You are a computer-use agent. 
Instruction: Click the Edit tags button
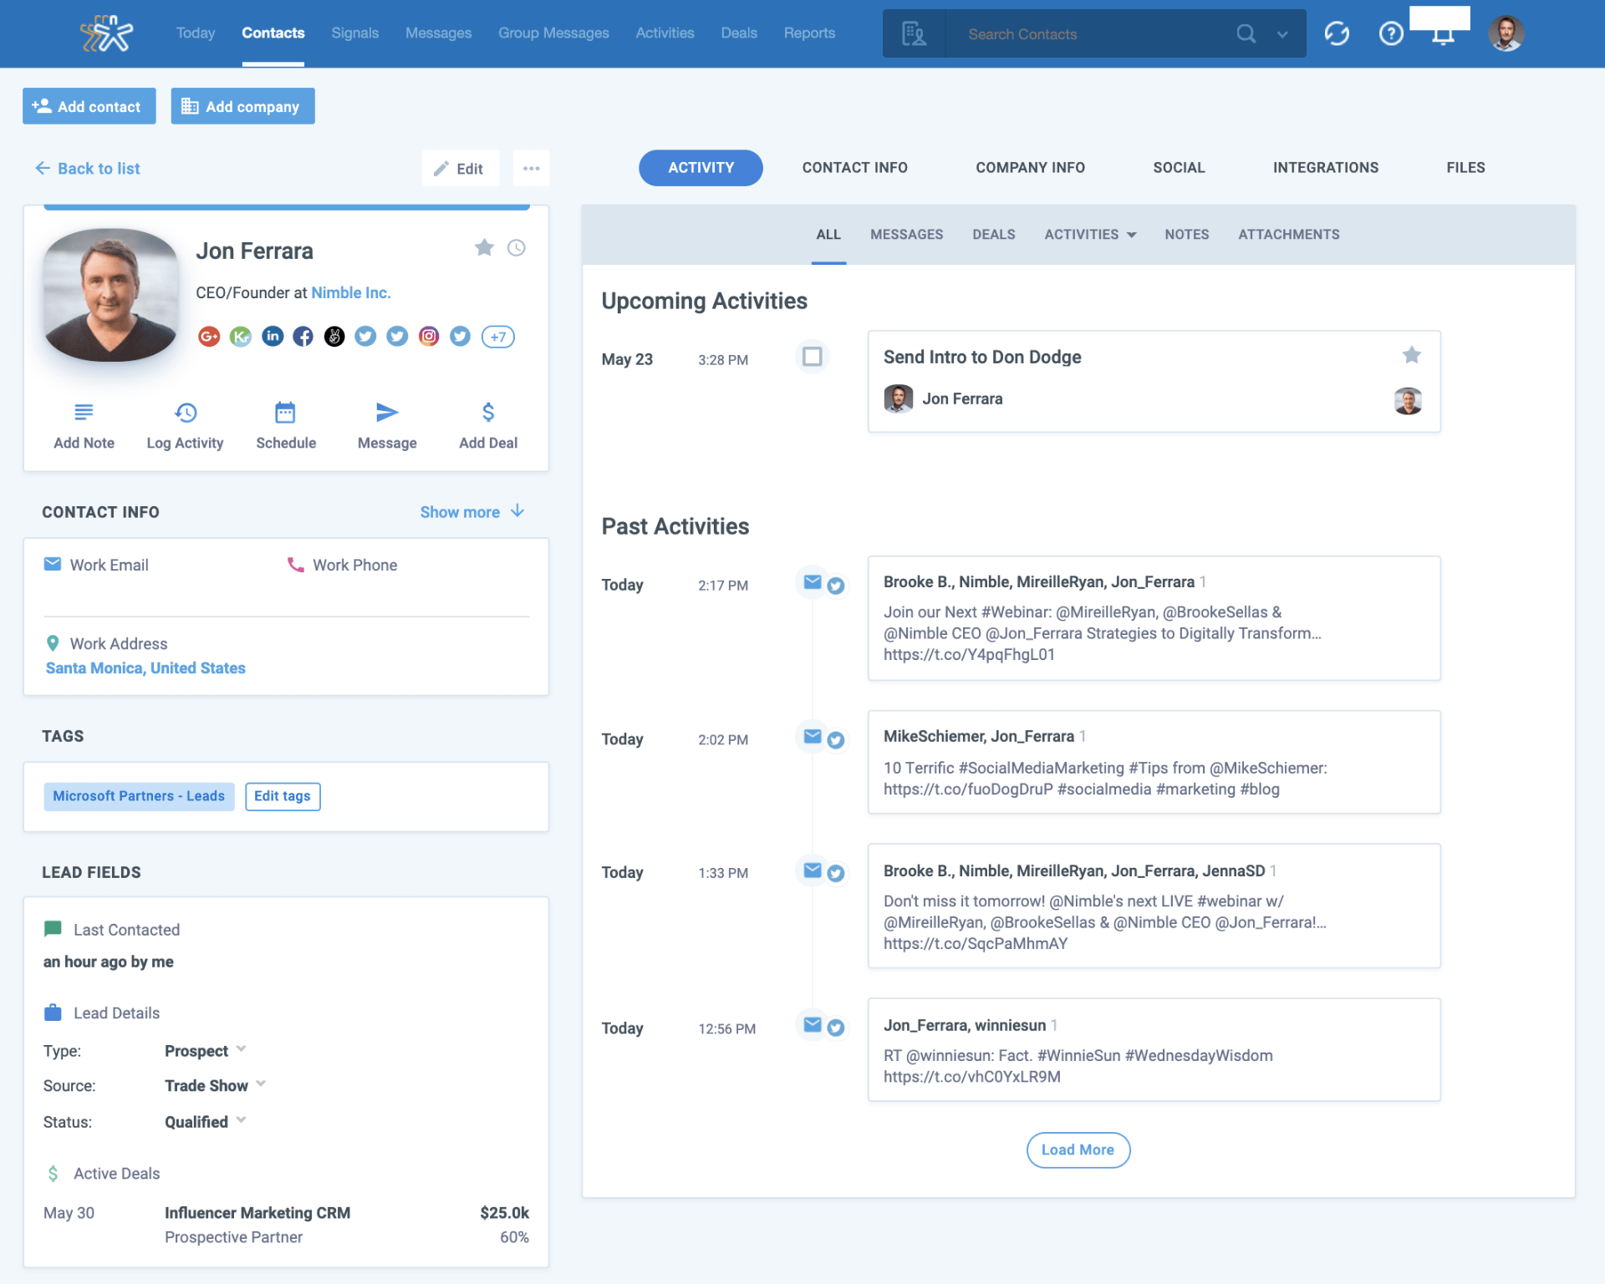(283, 796)
